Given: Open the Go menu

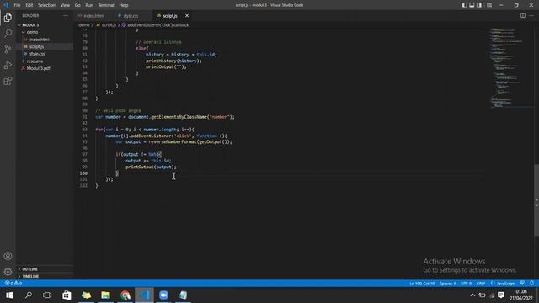Looking at the screenshot, I should [x=77, y=5].
